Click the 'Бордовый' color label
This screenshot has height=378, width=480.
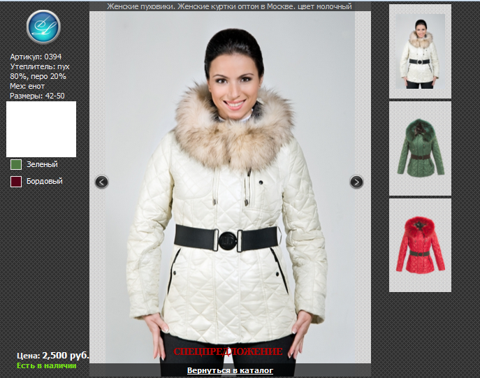45,181
